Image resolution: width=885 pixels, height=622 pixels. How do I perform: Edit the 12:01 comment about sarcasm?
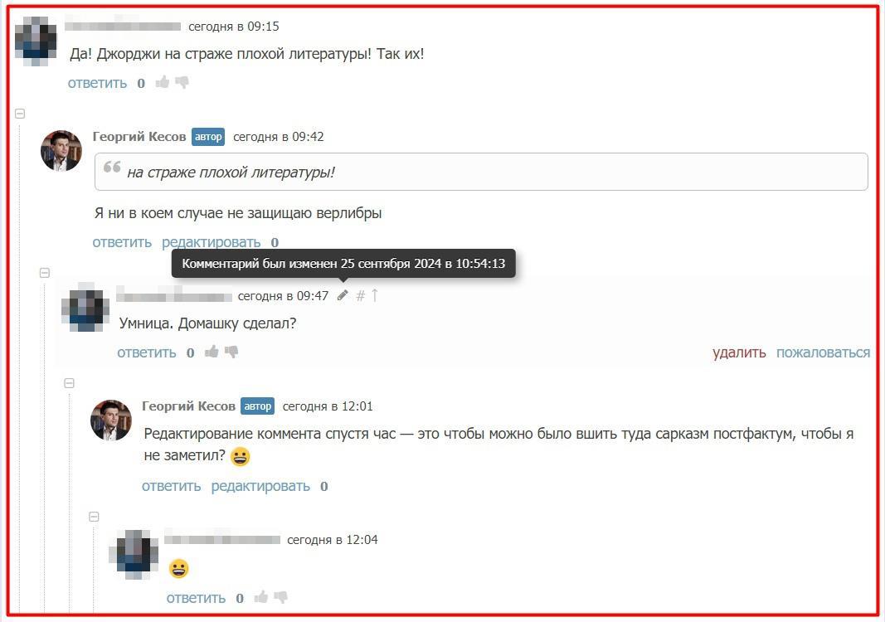click(x=260, y=486)
